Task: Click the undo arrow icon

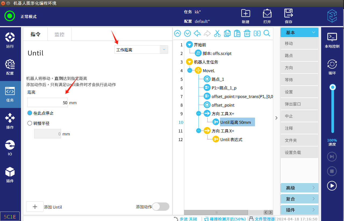Action: coord(197,33)
